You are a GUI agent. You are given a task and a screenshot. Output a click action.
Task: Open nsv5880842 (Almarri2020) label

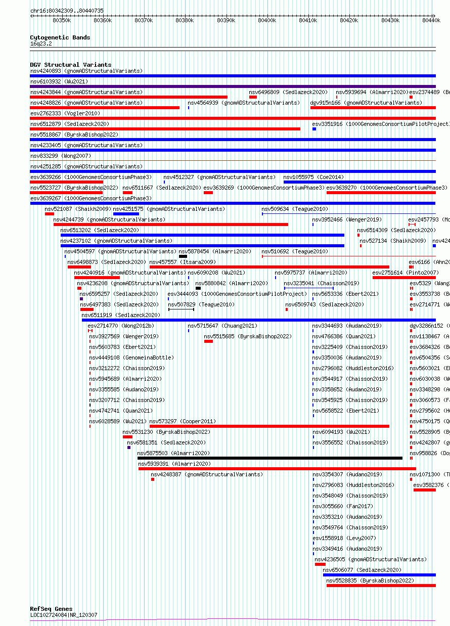click(x=232, y=283)
